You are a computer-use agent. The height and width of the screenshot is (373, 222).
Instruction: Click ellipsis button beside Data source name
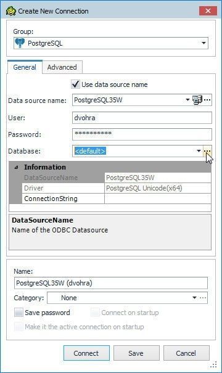tap(207, 100)
